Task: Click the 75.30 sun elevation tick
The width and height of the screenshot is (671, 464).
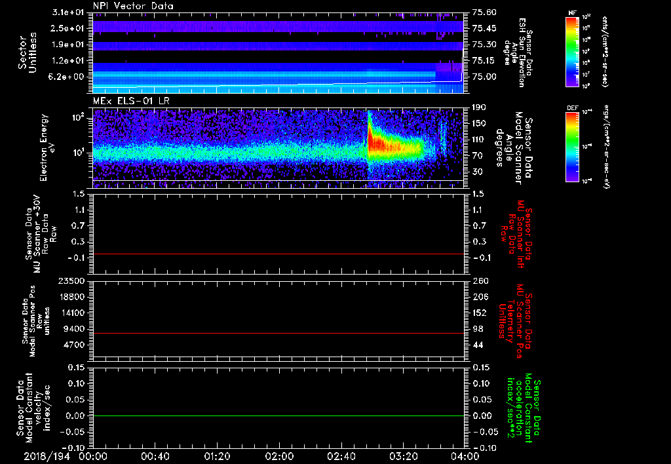Action: (484, 45)
